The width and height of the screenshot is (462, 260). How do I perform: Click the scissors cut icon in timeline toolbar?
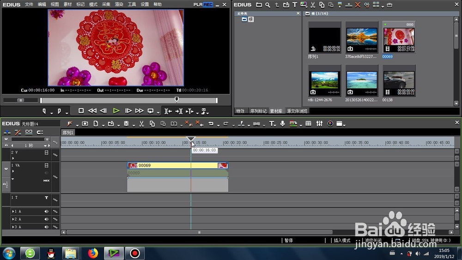click(x=141, y=124)
